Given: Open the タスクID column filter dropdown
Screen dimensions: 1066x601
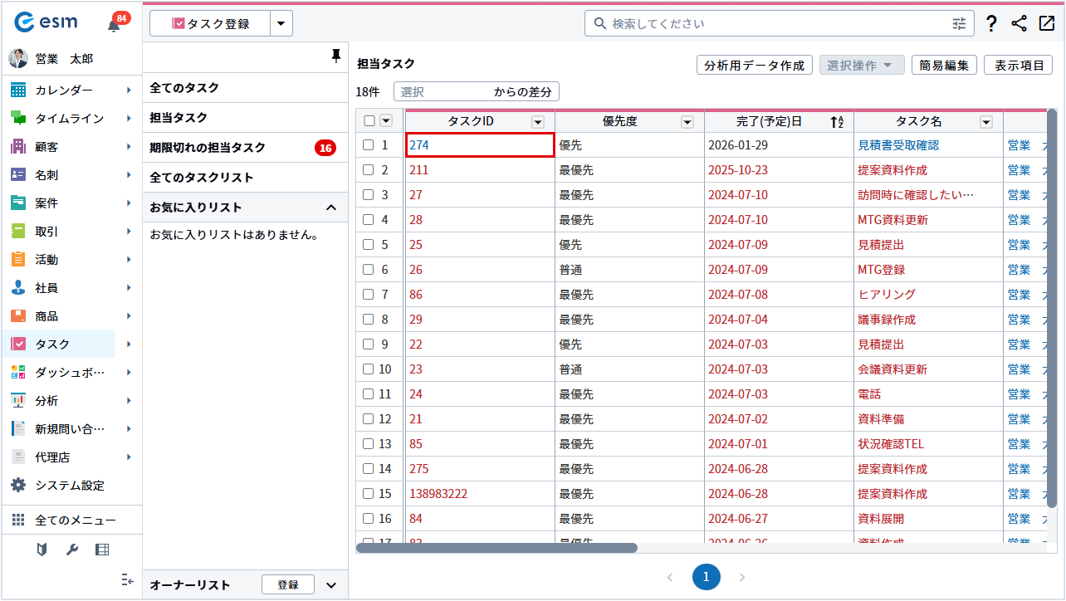Looking at the screenshot, I should pyautogui.click(x=538, y=122).
